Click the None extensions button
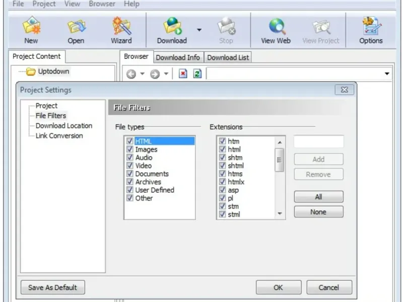This screenshot has width=403, height=302. 318,212
